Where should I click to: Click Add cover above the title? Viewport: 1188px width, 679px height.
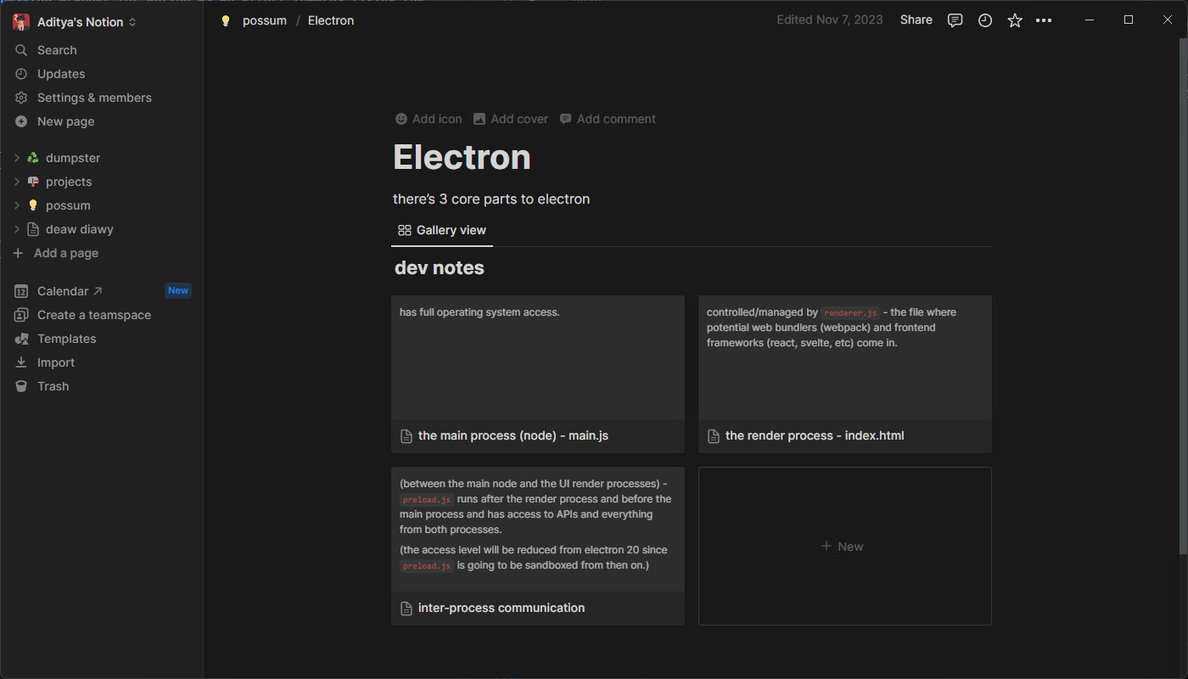[511, 119]
